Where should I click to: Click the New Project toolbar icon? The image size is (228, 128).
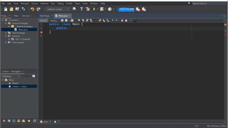click(11, 9)
